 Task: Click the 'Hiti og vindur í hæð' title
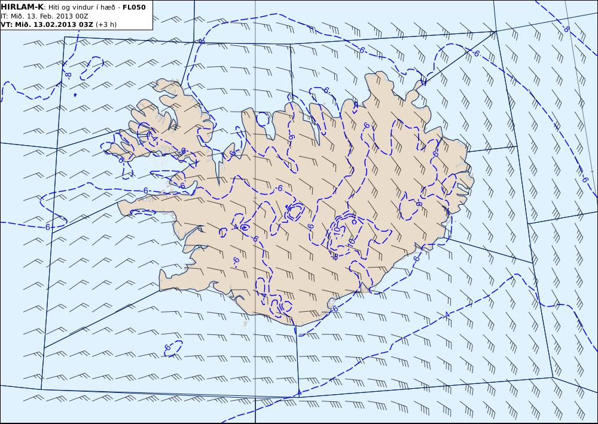pos(81,7)
